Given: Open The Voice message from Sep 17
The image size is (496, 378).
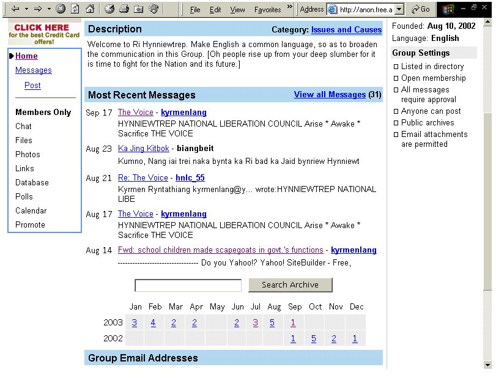Looking at the screenshot, I should 135,113.
